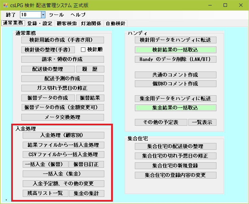The height and width of the screenshot is (204, 249).
Task: Click the csLPG application icon in title bar
Action: 5,5
